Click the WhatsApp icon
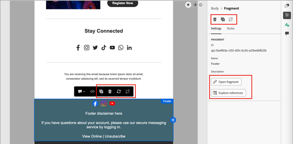The image size is (293, 144). [121, 48]
